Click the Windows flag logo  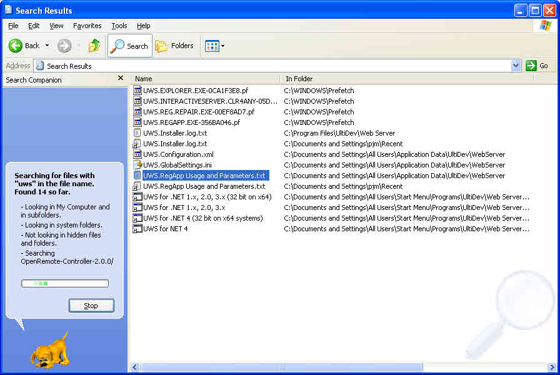[546, 26]
